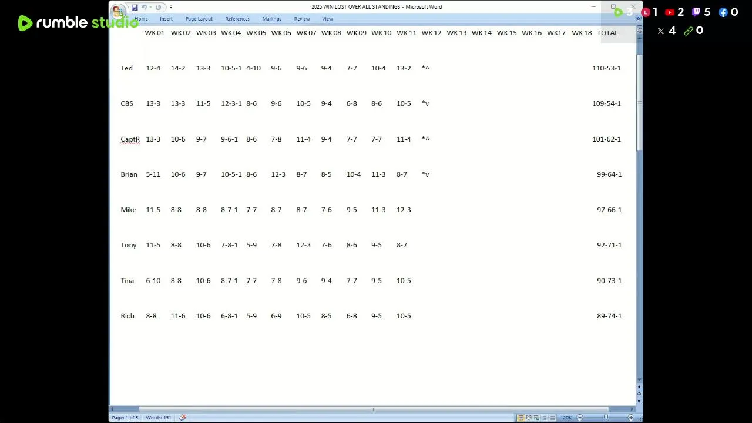Click the Rumble viewer count icon
752x423 pixels.
click(618, 12)
